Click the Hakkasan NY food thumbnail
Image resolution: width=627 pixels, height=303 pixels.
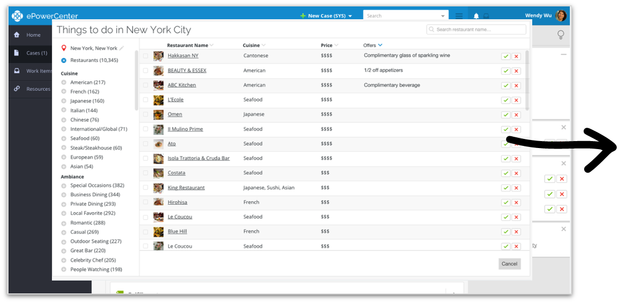pos(158,56)
